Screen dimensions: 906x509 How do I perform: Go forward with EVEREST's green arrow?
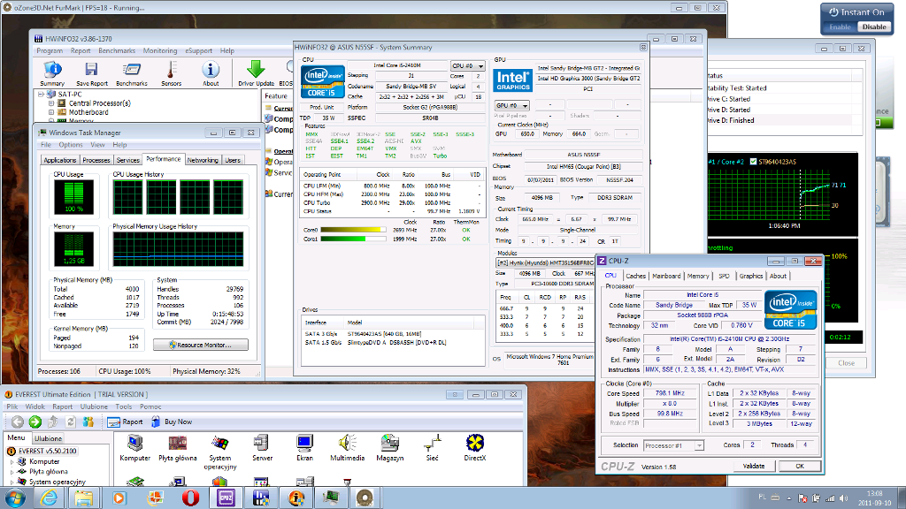(35, 422)
